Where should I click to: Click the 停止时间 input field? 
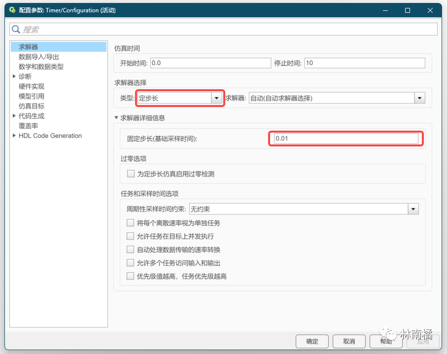pos(365,63)
